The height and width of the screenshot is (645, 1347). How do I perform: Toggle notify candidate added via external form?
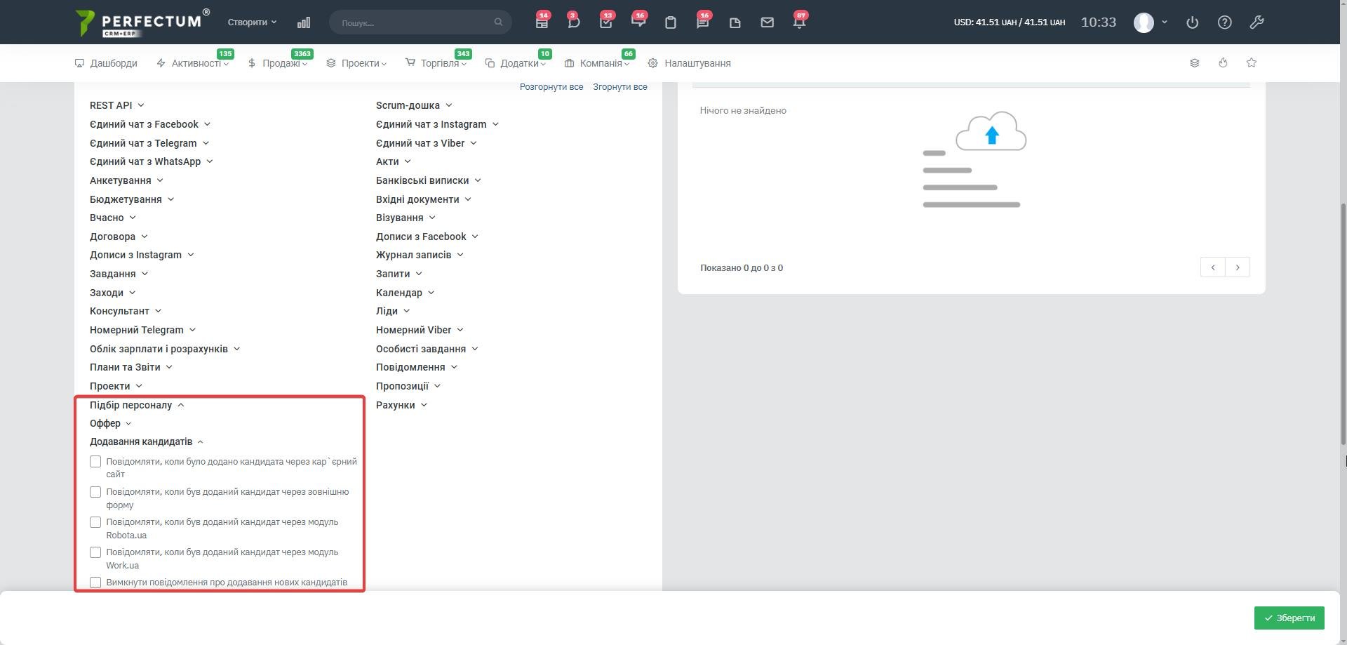pos(95,492)
